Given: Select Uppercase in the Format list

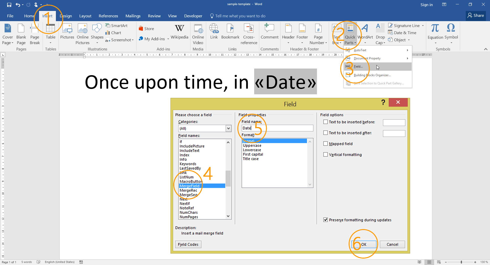Looking at the screenshot, I should [252, 145].
